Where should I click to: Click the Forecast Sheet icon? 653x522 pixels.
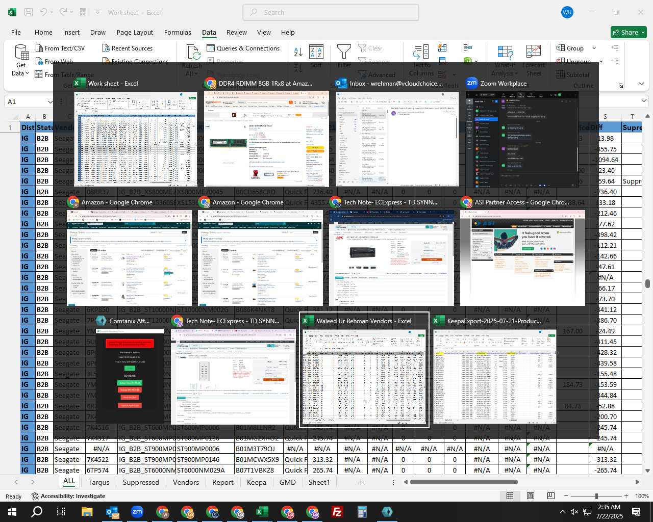pos(533,52)
